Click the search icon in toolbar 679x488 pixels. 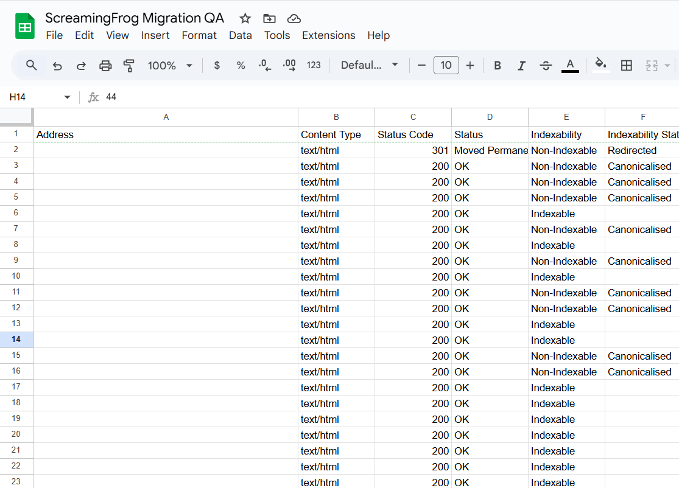[31, 65]
